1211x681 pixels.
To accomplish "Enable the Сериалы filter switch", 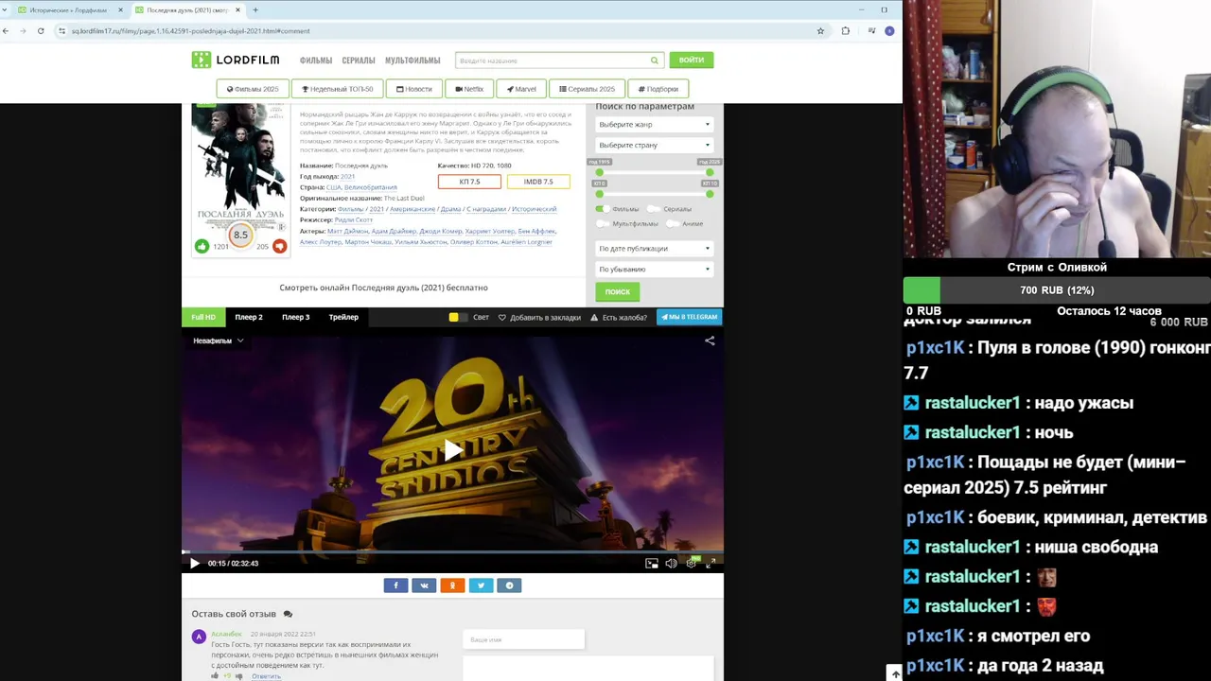I will (x=653, y=208).
